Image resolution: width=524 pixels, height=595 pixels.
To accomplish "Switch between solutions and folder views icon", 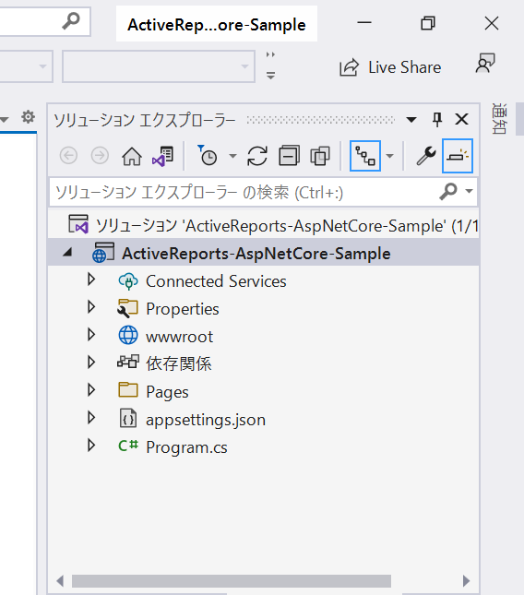I will point(162,156).
